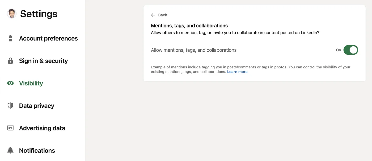Open the Learn more link

coord(237,72)
